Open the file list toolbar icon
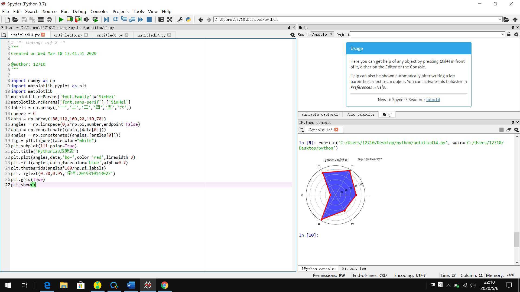 (x=41, y=19)
